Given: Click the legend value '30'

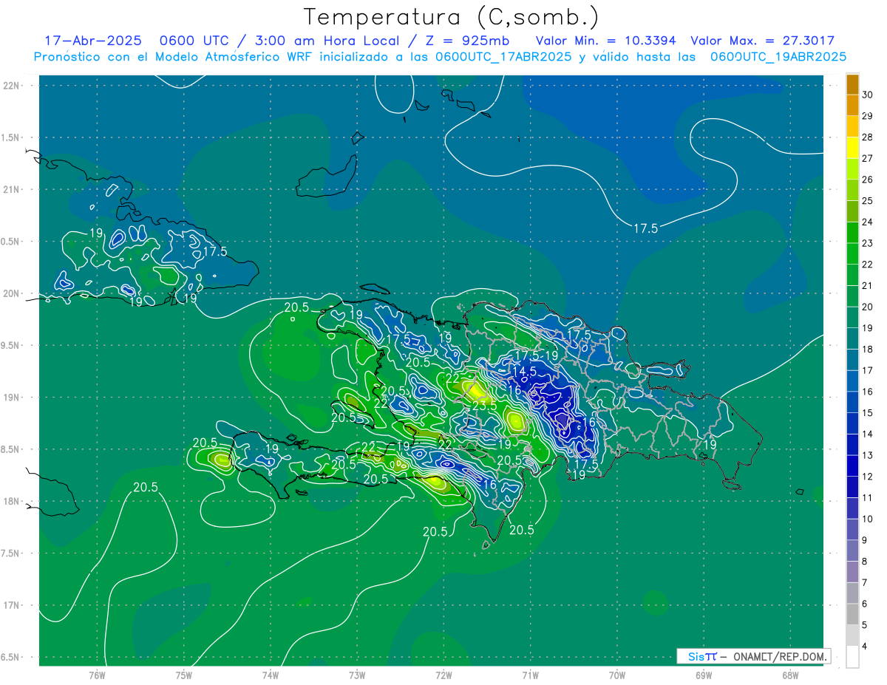Looking at the screenshot, I should [868, 95].
